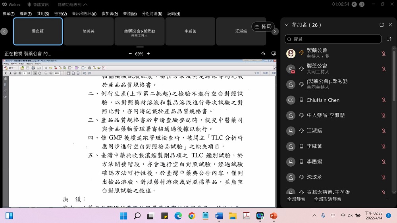Click the shared screen view options icon
Image resolution: width=397 pixels, height=223 pixels.
274,54
